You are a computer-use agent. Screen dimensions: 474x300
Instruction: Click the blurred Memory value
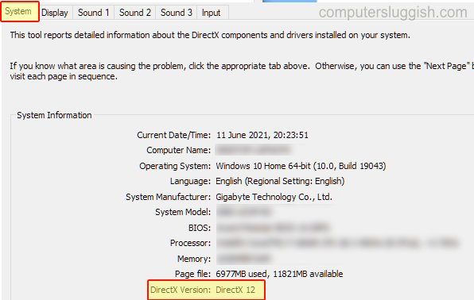coord(243,259)
